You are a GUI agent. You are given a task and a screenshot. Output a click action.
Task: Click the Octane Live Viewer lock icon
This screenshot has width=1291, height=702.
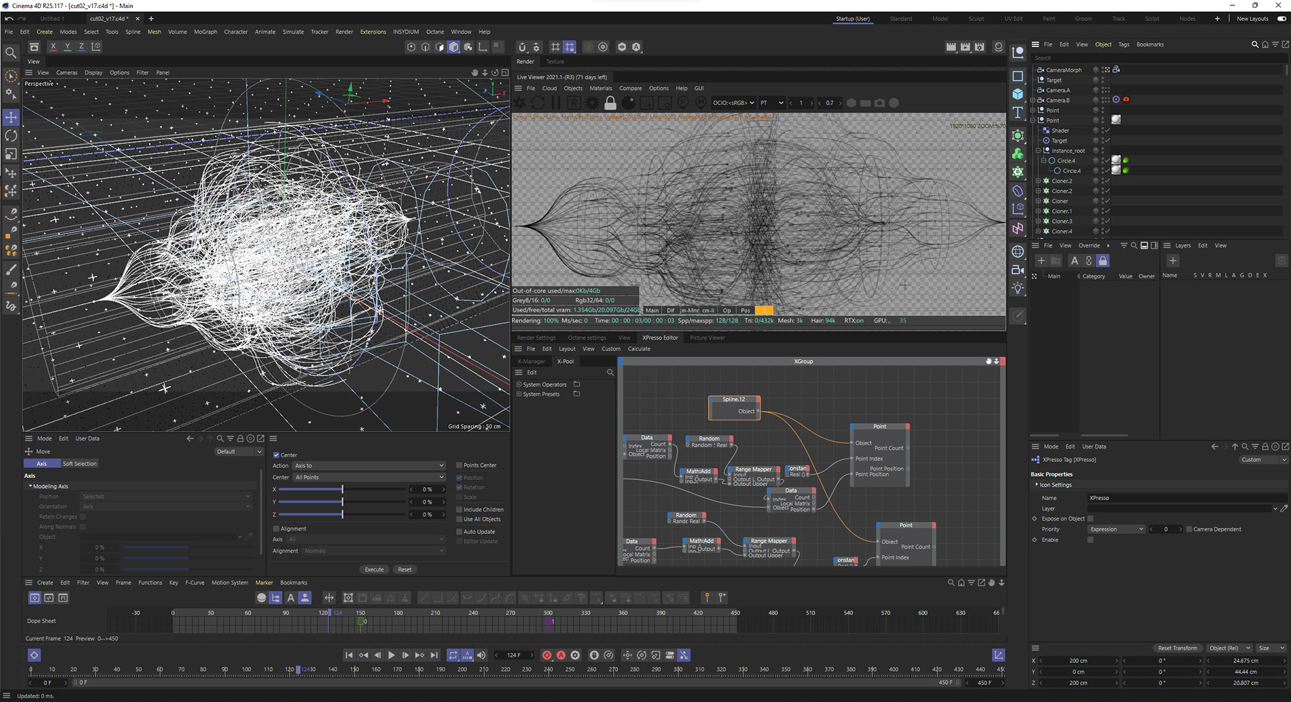click(610, 103)
